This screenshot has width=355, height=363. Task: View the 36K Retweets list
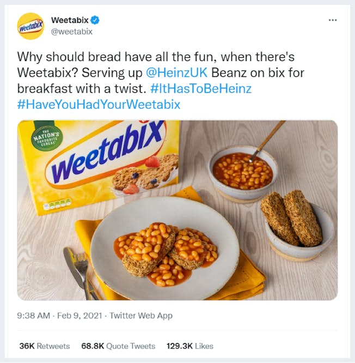(x=45, y=346)
